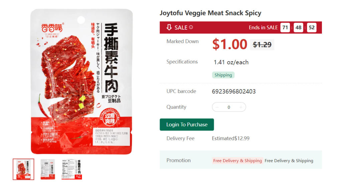
Task: Select the first front-package thumbnail
Action: tap(23, 169)
